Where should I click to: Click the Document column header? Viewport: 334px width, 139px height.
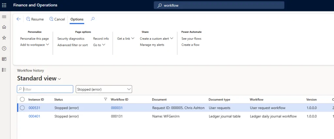pos(159,100)
